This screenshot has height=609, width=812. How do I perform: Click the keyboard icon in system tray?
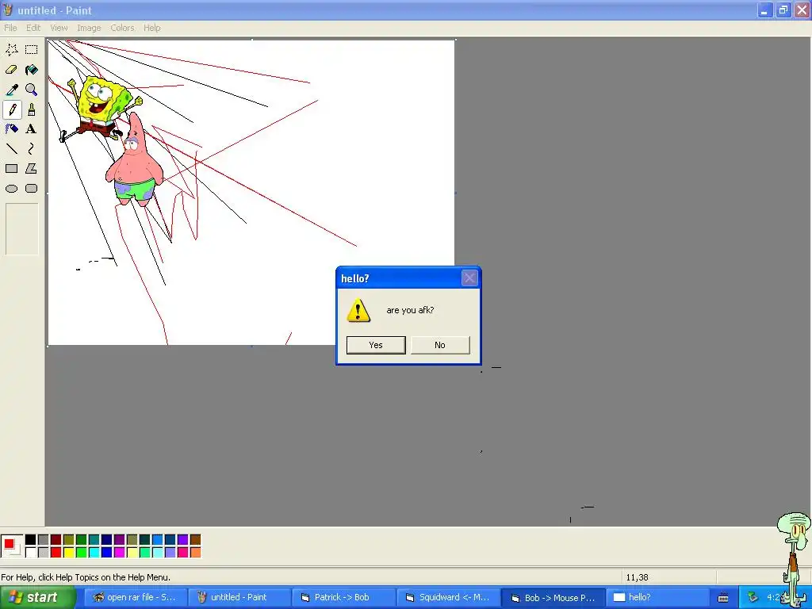(723, 598)
